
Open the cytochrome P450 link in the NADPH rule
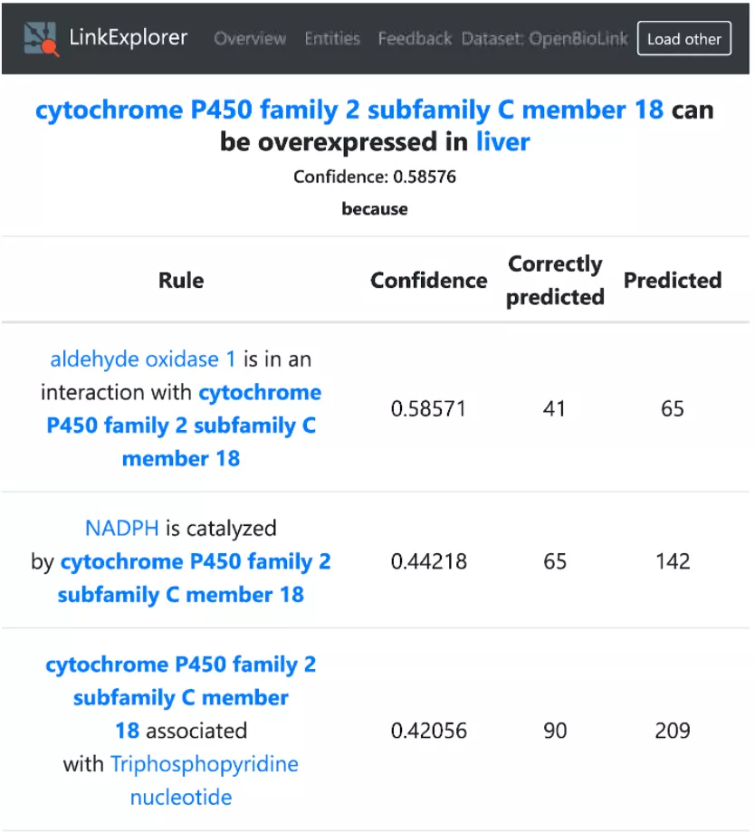click(x=181, y=579)
